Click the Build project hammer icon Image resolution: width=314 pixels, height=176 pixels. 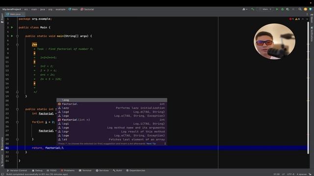[x=253, y=9]
